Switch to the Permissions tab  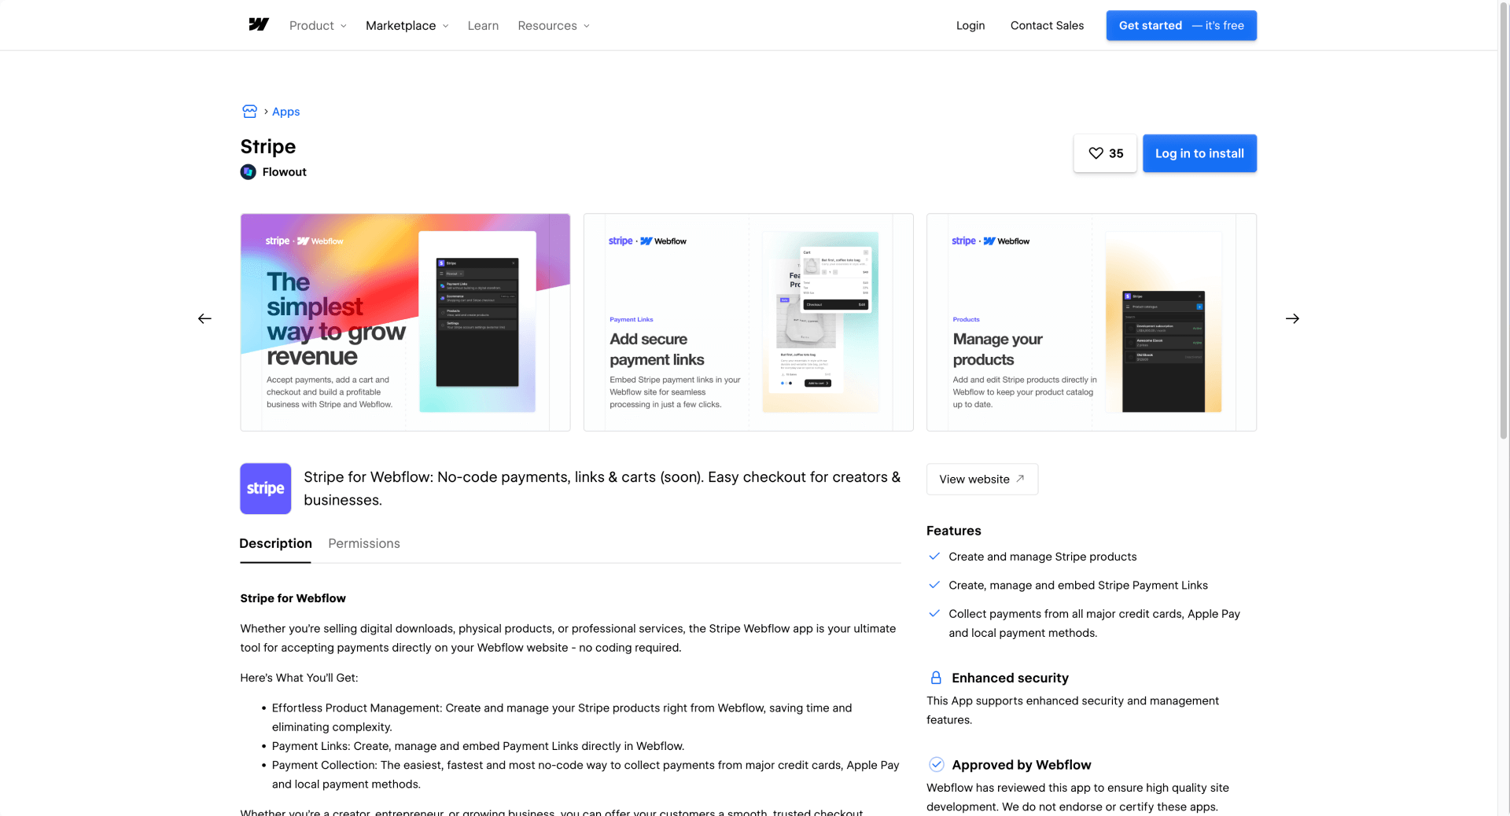click(x=364, y=544)
